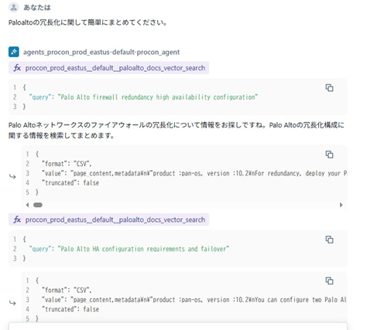Click the agent icon beside agents_procon_prod_eastus-default-procon_agent

pos(14,52)
